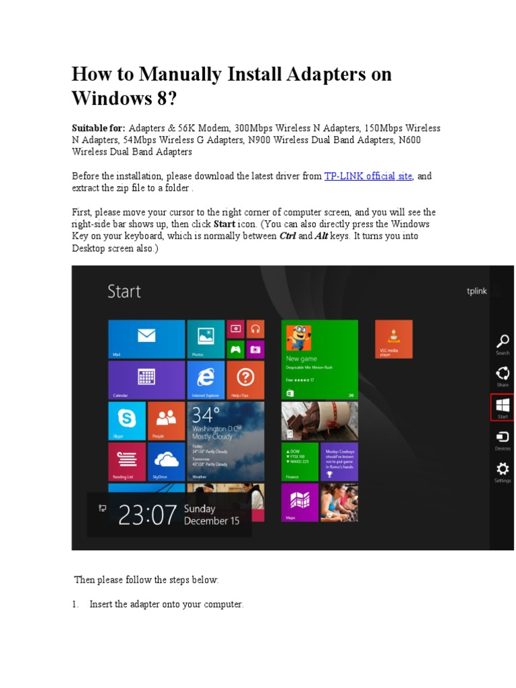
Task: Click the bold italic "Ctrl" word
Action: [288, 236]
